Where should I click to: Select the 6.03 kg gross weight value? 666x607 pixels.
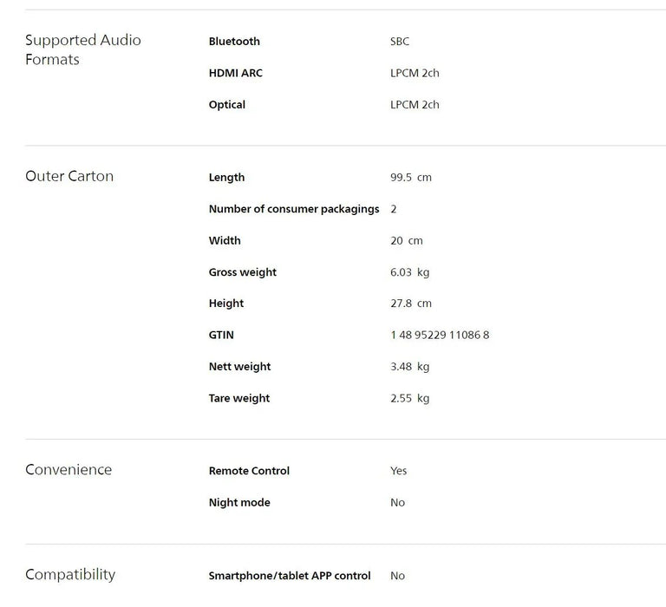click(409, 272)
